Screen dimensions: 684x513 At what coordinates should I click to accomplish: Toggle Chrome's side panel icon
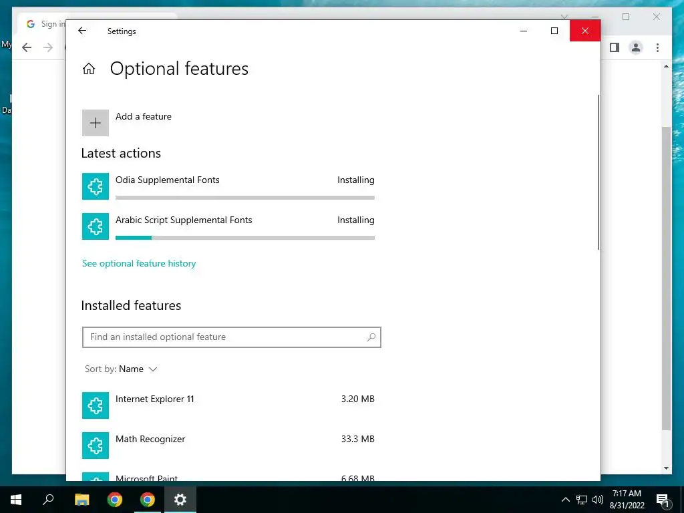615,47
